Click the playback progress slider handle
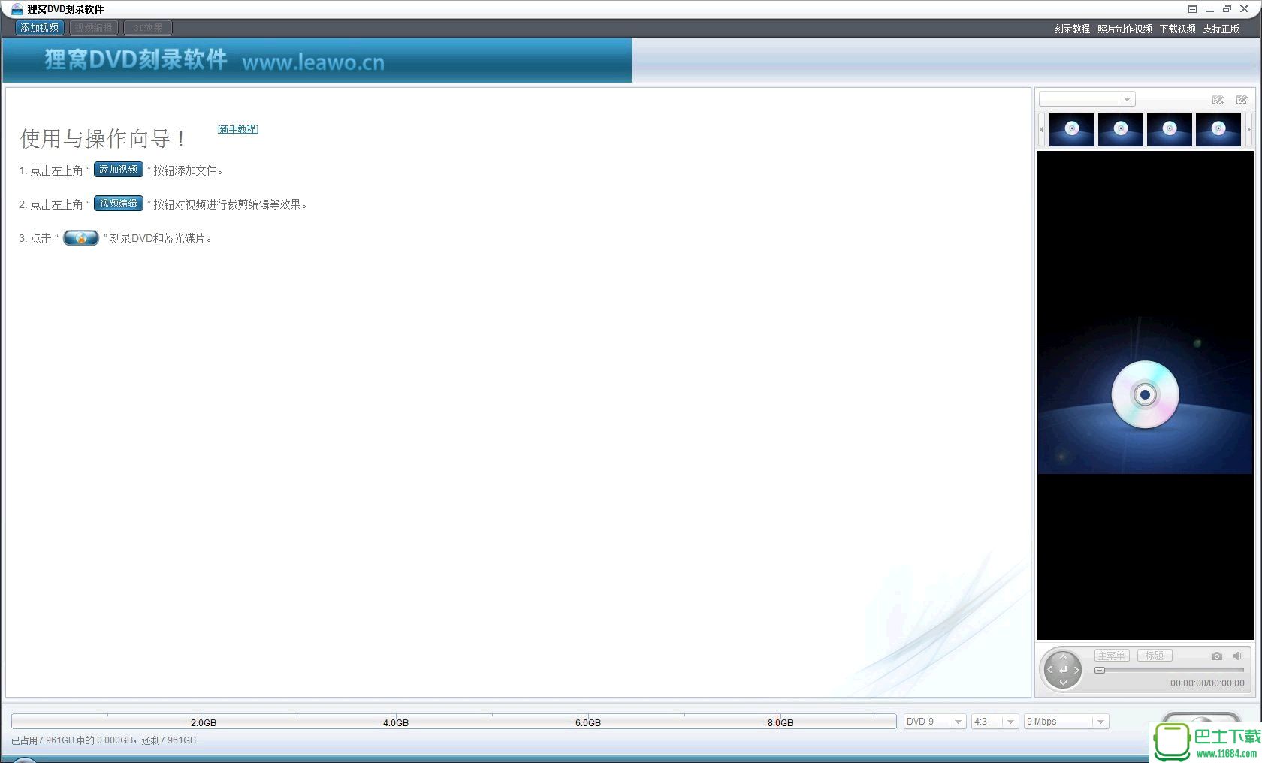This screenshot has width=1262, height=763. [x=1100, y=670]
